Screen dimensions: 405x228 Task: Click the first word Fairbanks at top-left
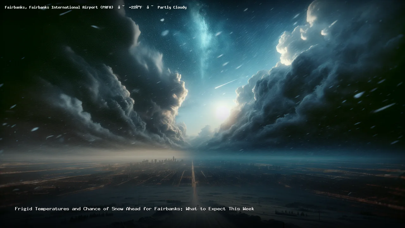(x=16, y=7)
